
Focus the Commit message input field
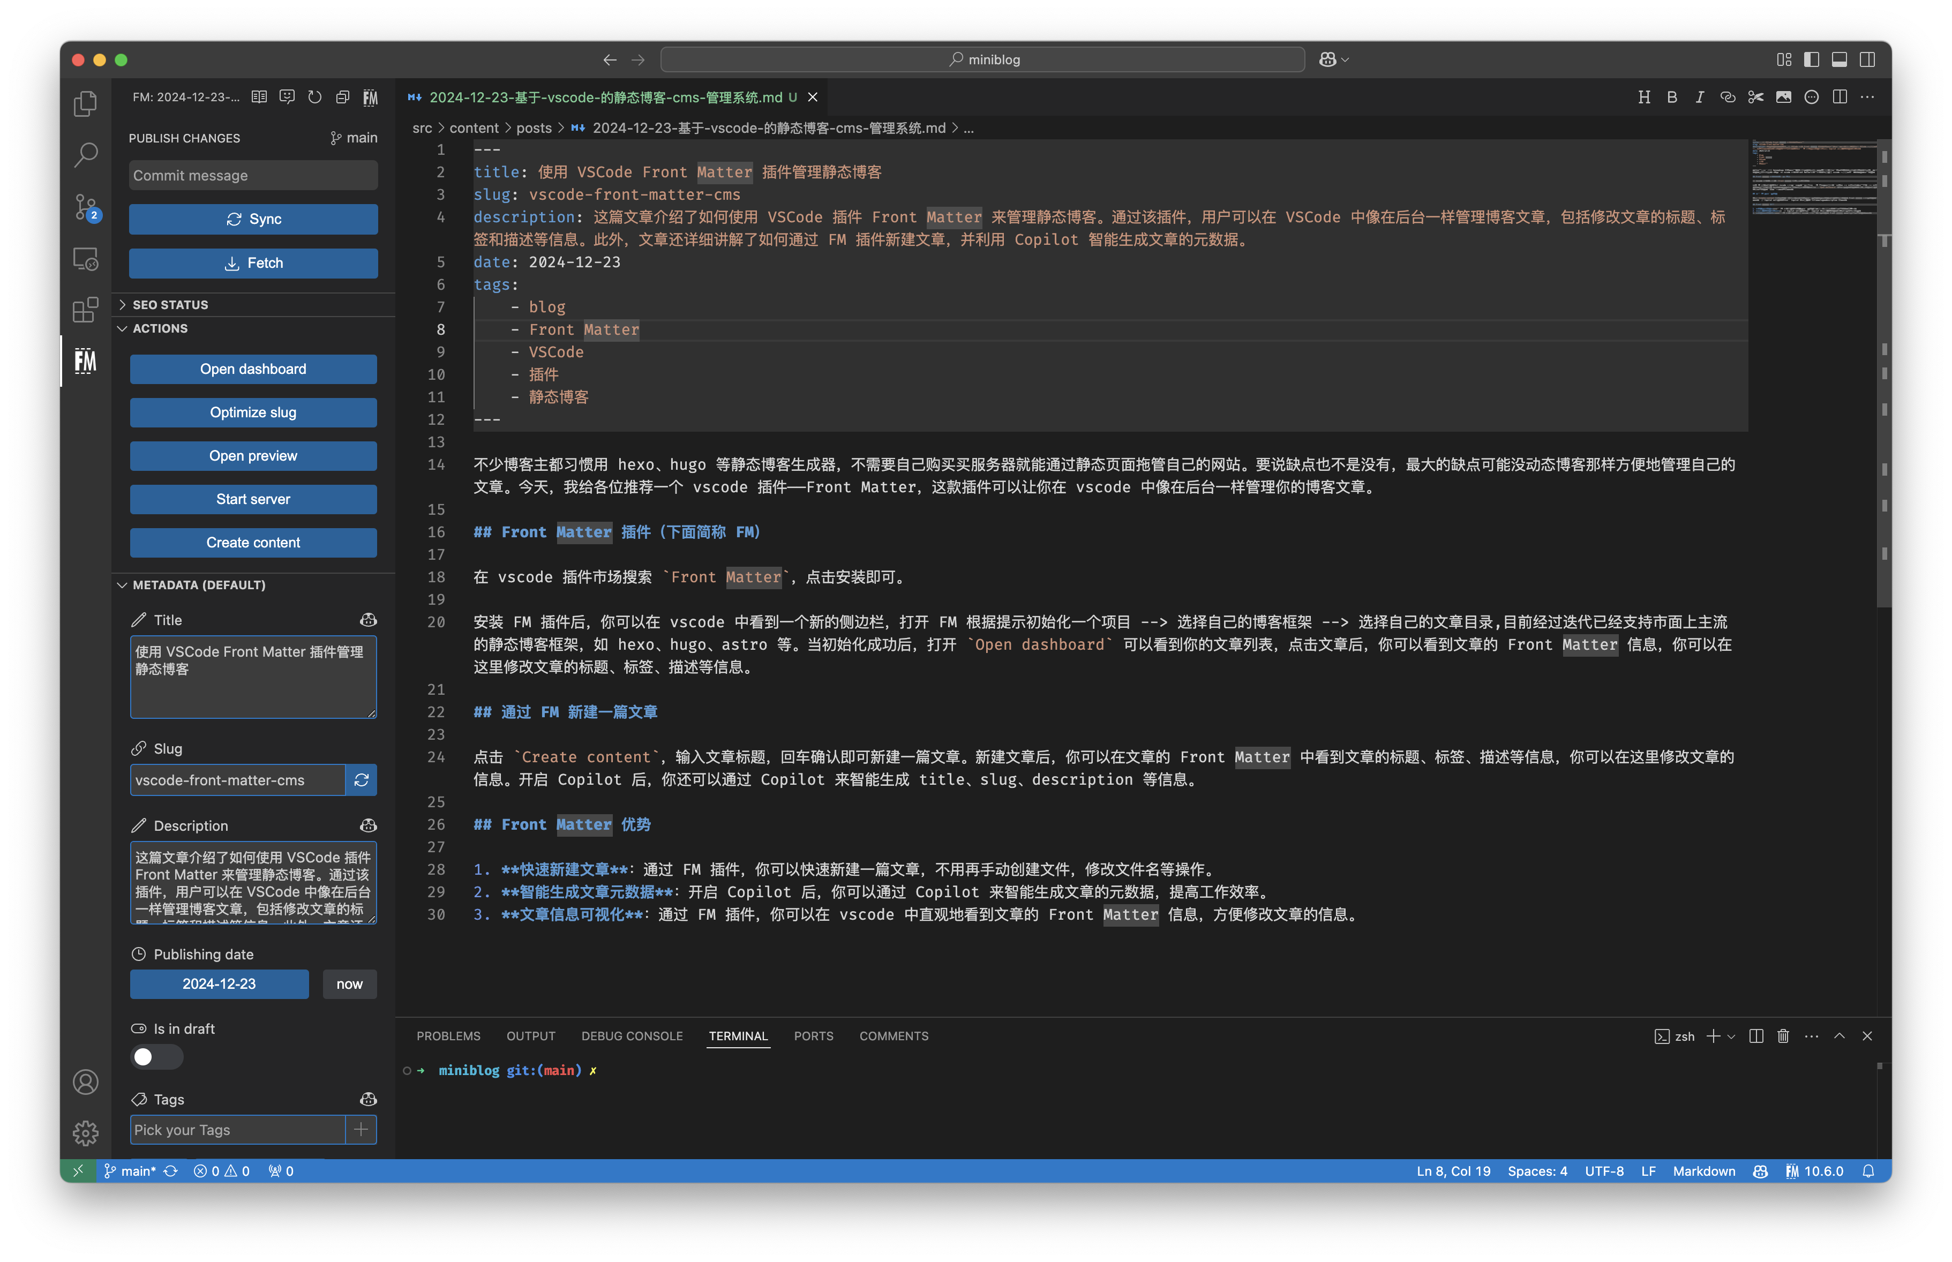253,175
